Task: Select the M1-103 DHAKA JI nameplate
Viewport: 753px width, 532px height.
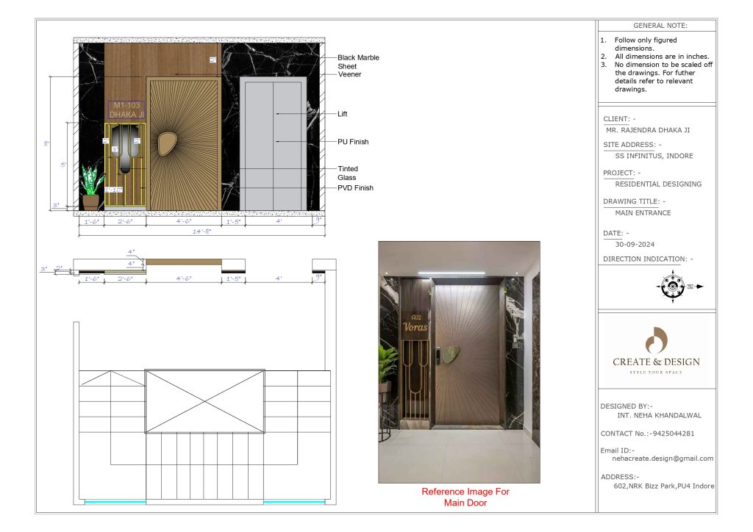Action: pos(126,110)
